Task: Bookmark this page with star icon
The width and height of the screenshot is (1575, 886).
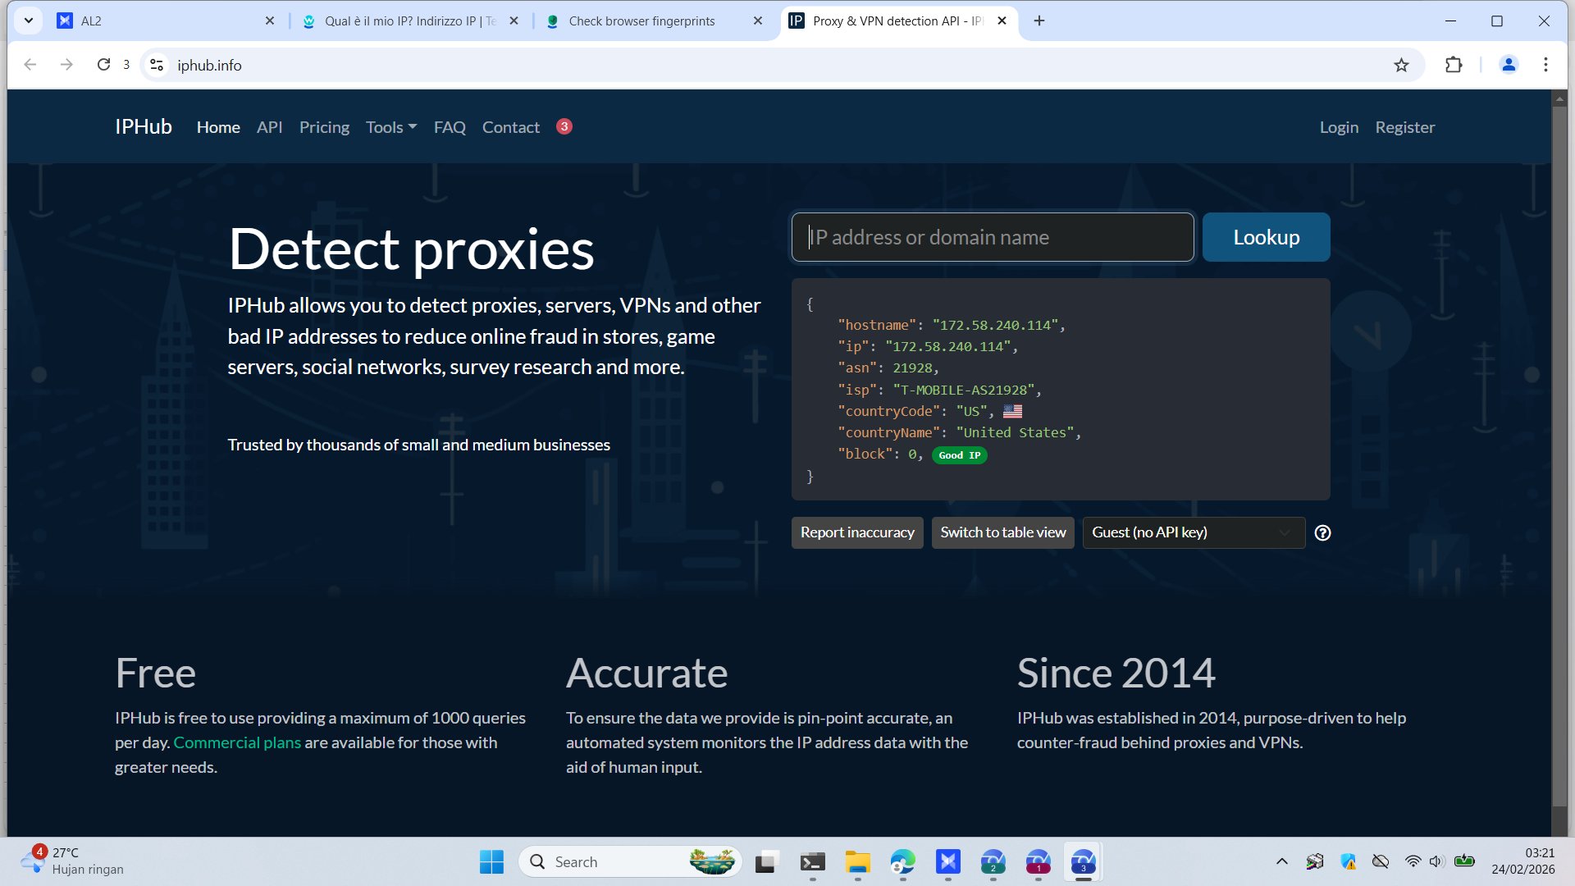Action: coord(1401,65)
